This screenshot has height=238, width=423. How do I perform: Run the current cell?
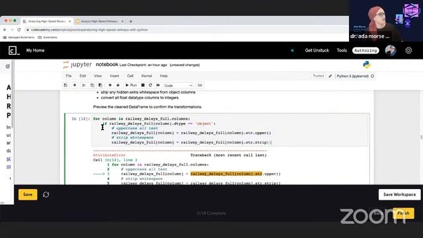tap(131, 85)
